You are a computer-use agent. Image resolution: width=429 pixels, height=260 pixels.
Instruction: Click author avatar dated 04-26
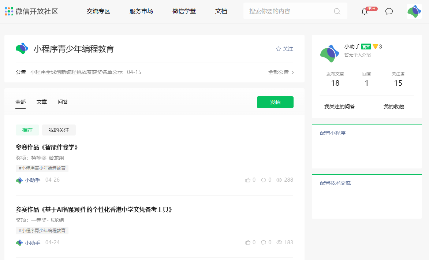point(19,181)
